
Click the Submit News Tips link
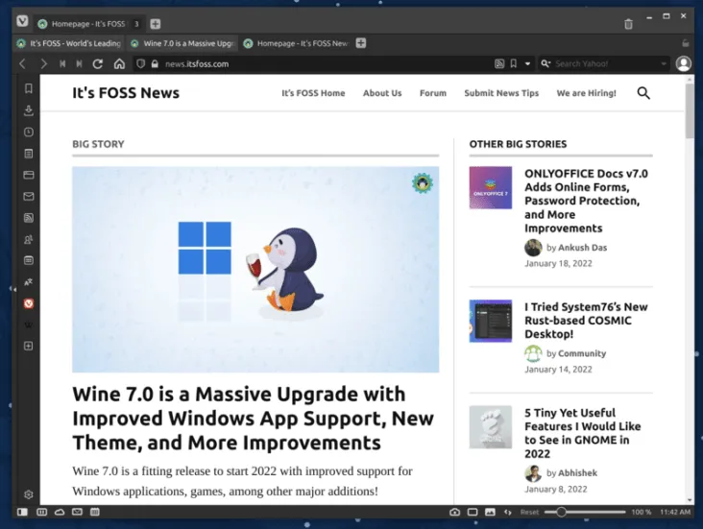[x=501, y=93]
